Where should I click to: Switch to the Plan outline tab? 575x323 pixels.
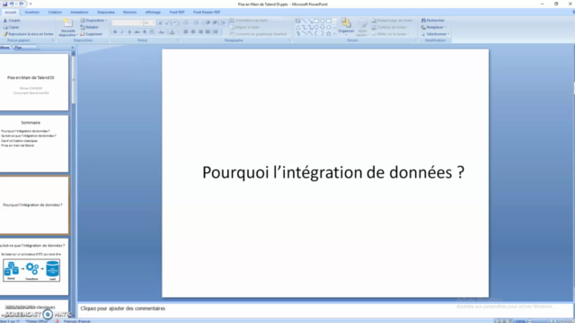coord(18,48)
